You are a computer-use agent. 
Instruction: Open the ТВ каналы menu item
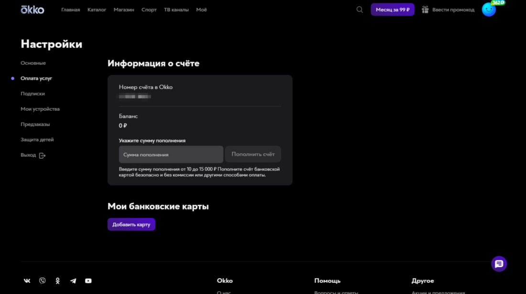[176, 10]
